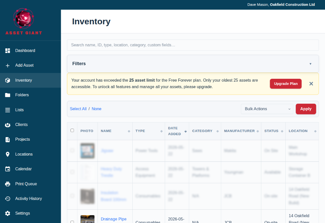Image resolution: width=325 pixels, height=223 pixels.
Task: Click Oakfield Construction Ltd account name
Action: tap(292, 5)
